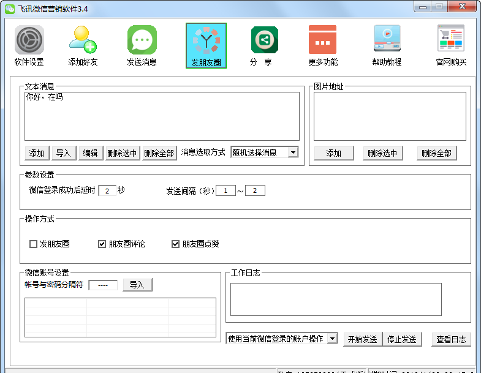This screenshot has width=481, height=387.
Task: Click the 帐号与密码分隔符 input field
Action: point(103,285)
